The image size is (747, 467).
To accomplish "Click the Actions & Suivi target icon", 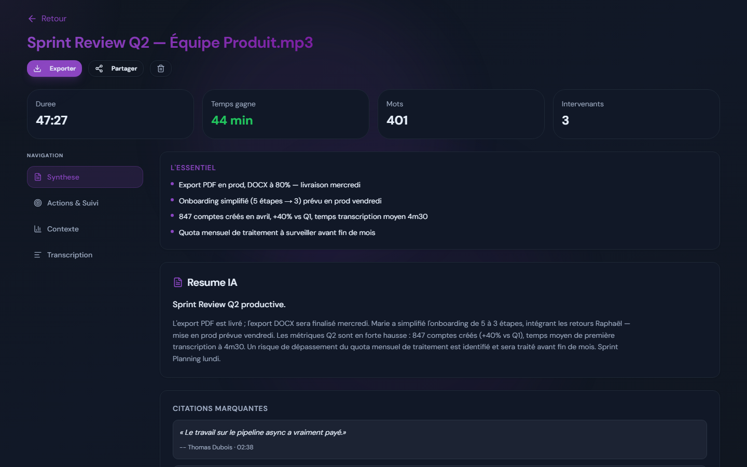I will coord(38,203).
